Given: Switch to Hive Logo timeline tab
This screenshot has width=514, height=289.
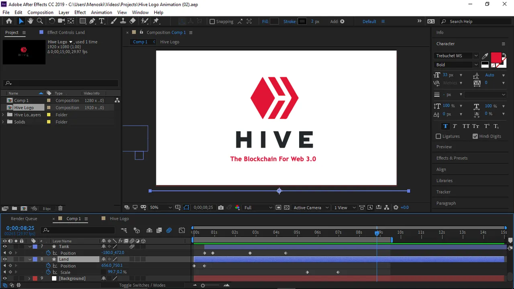Looking at the screenshot, I should [119, 219].
